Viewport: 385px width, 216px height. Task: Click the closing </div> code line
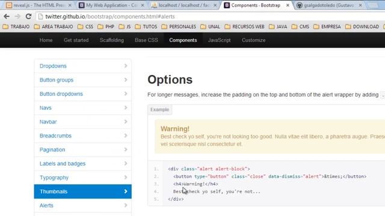[176, 199]
